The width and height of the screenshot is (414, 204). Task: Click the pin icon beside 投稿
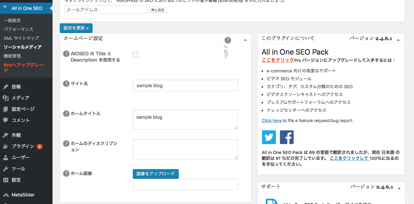coord(6,87)
